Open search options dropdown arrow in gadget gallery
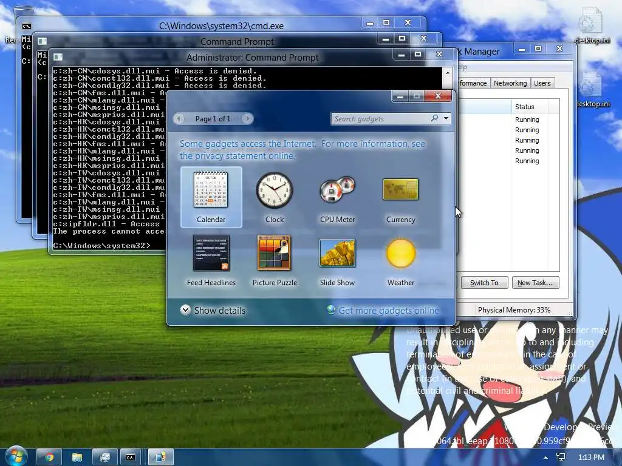 [446, 118]
